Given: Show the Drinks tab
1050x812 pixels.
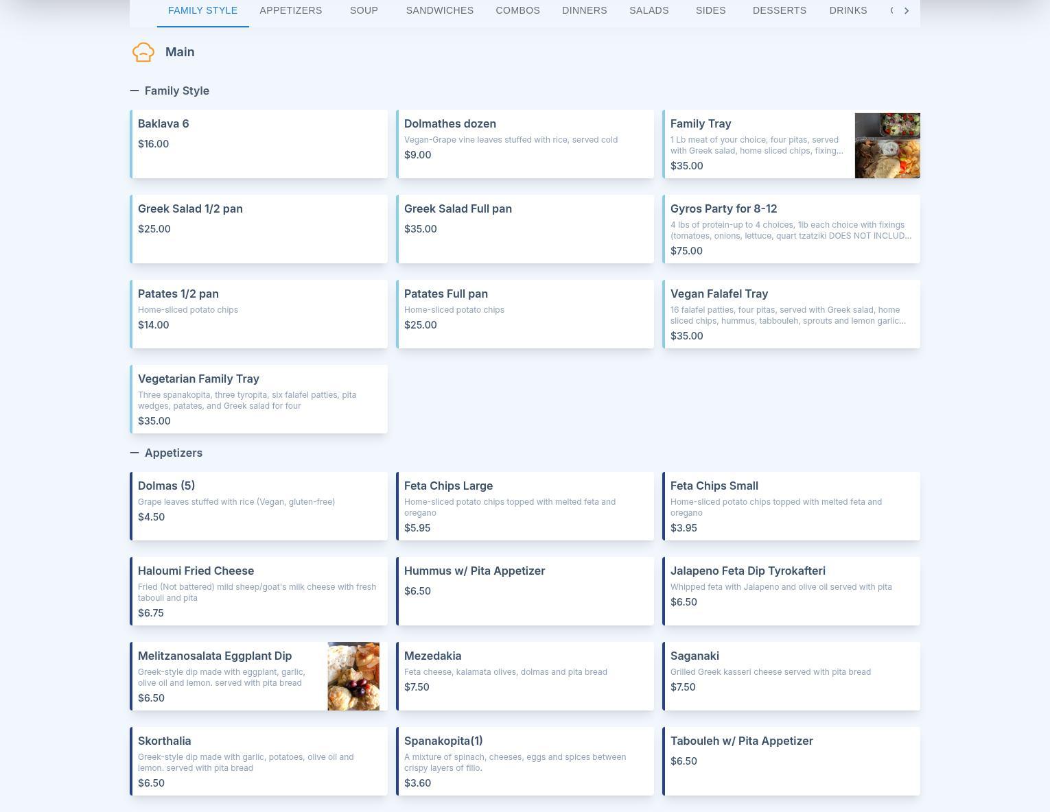Looking at the screenshot, I should (x=848, y=11).
